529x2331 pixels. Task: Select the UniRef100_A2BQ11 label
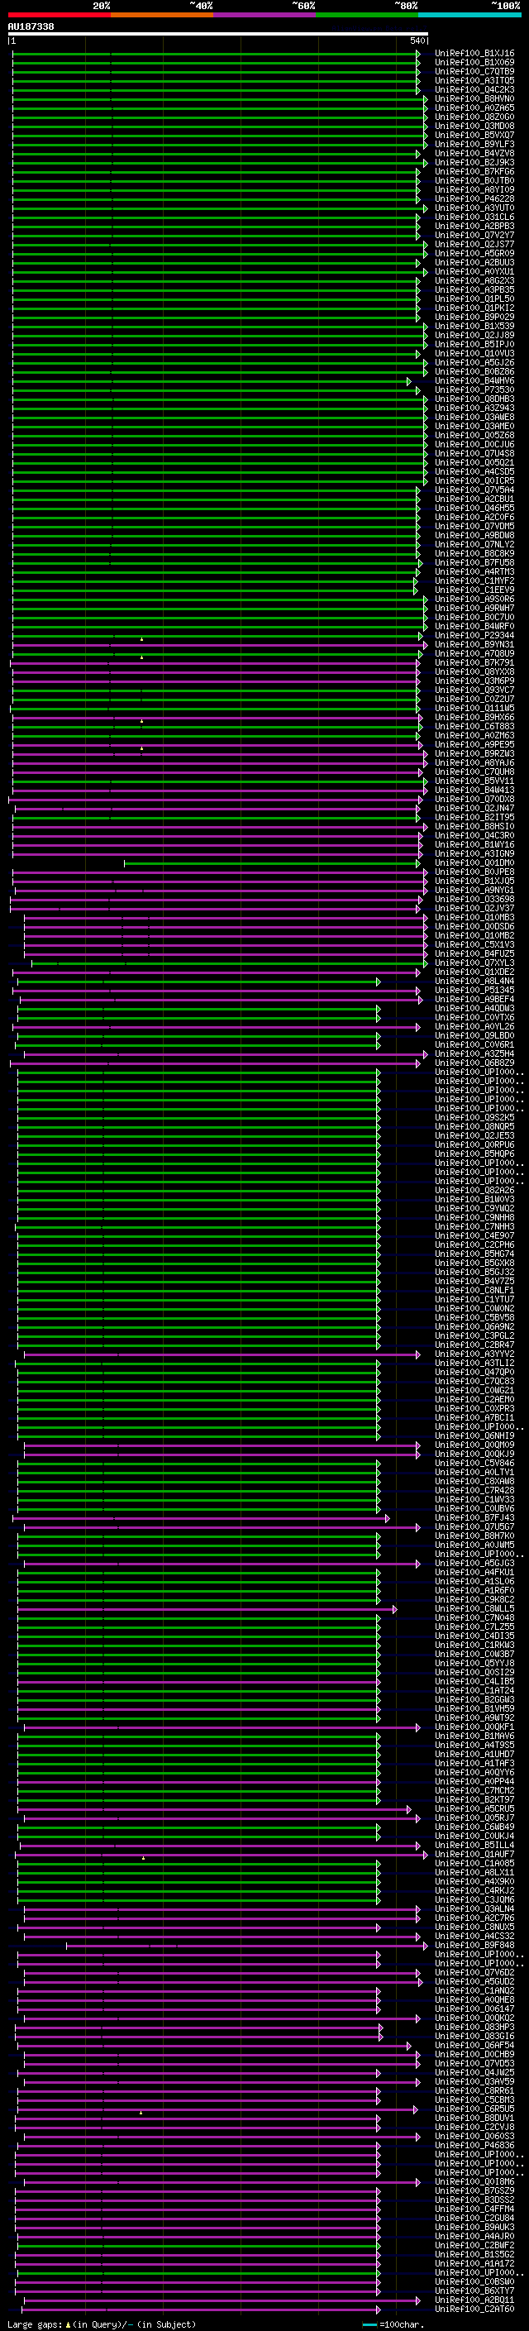coord(474,2300)
